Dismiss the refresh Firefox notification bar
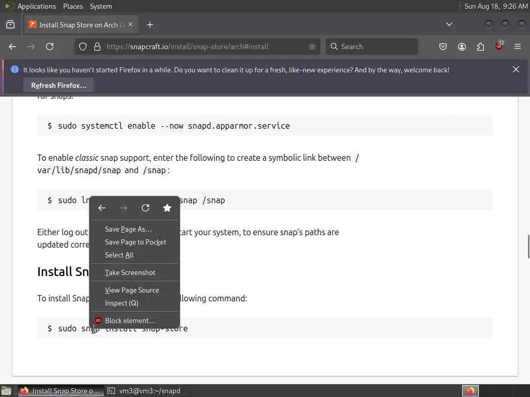This screenshot has width=530, height=397. pos(516,69)
